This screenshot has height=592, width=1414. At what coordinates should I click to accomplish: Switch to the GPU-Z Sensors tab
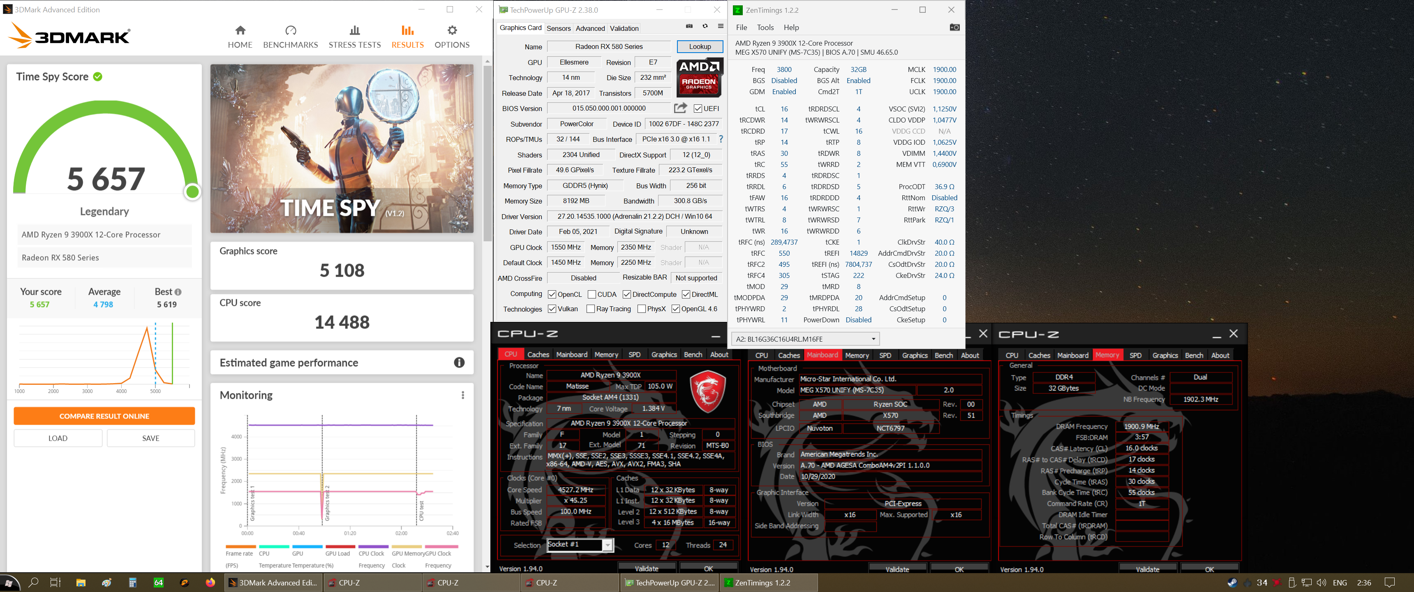[x=559, y=28]
